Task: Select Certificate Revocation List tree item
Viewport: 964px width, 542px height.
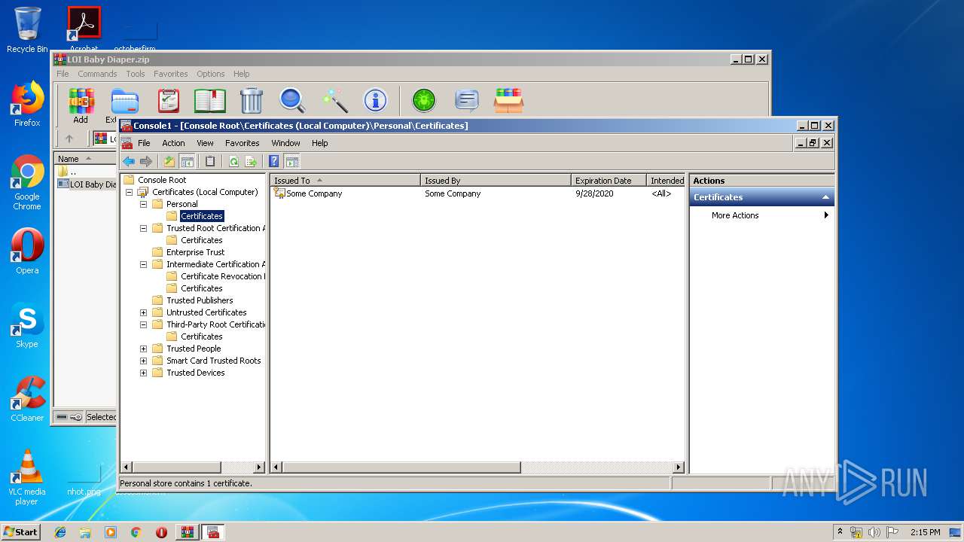Action: (222, 276)
